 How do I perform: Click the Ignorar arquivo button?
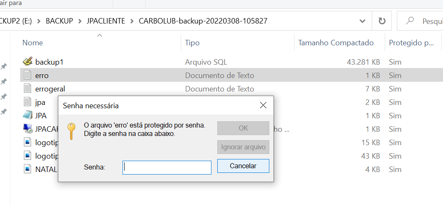point(243,147)
